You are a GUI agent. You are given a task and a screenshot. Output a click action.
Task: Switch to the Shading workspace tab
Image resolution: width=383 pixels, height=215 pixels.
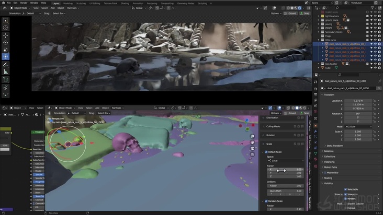pyautogui.click(x=125, y=4)
